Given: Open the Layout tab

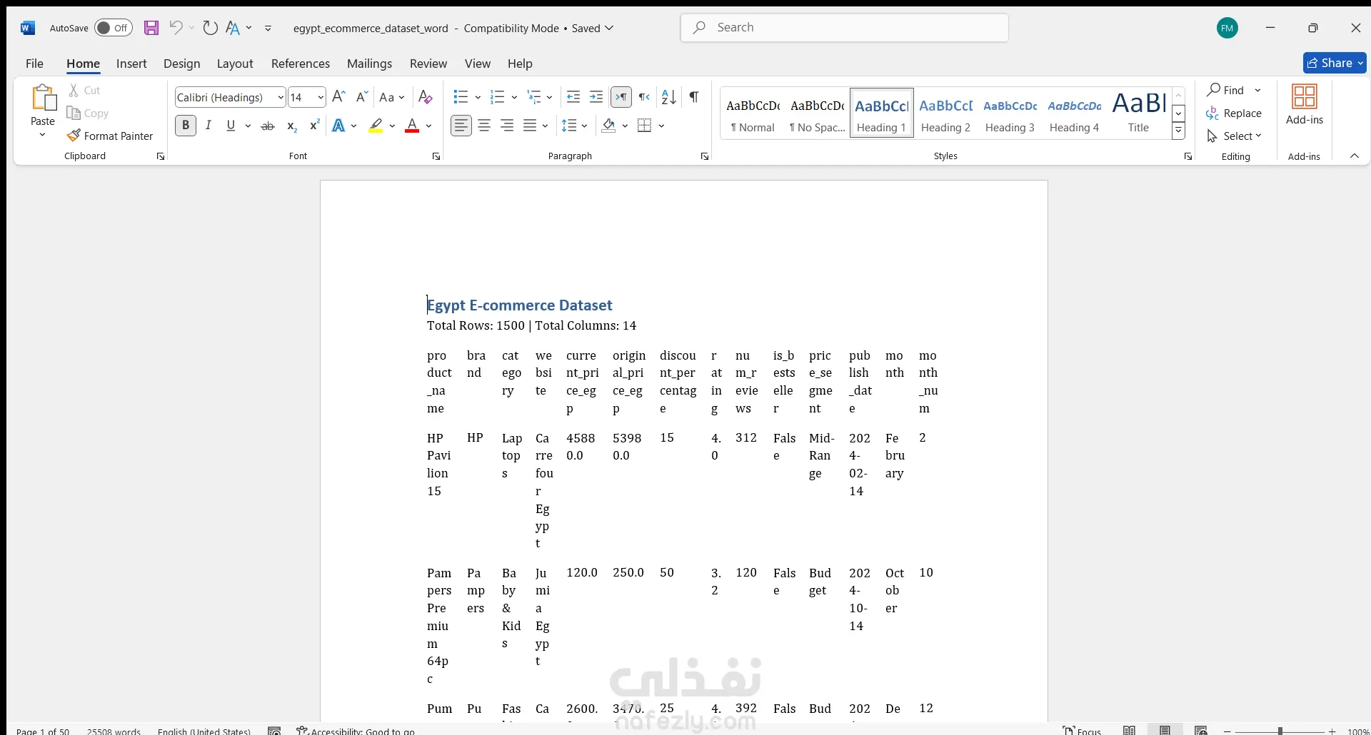Looking at the screenshot, I should tap(235, 64).
